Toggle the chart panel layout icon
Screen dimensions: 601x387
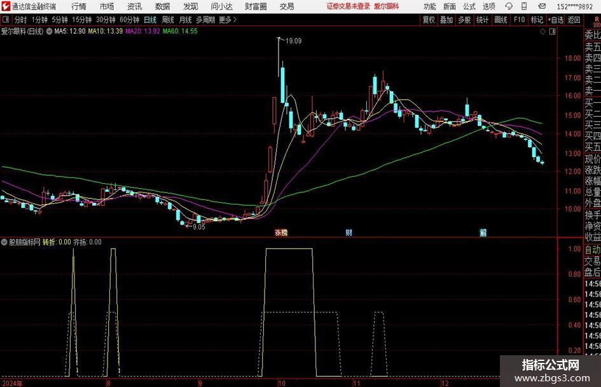tap(552, 32)
